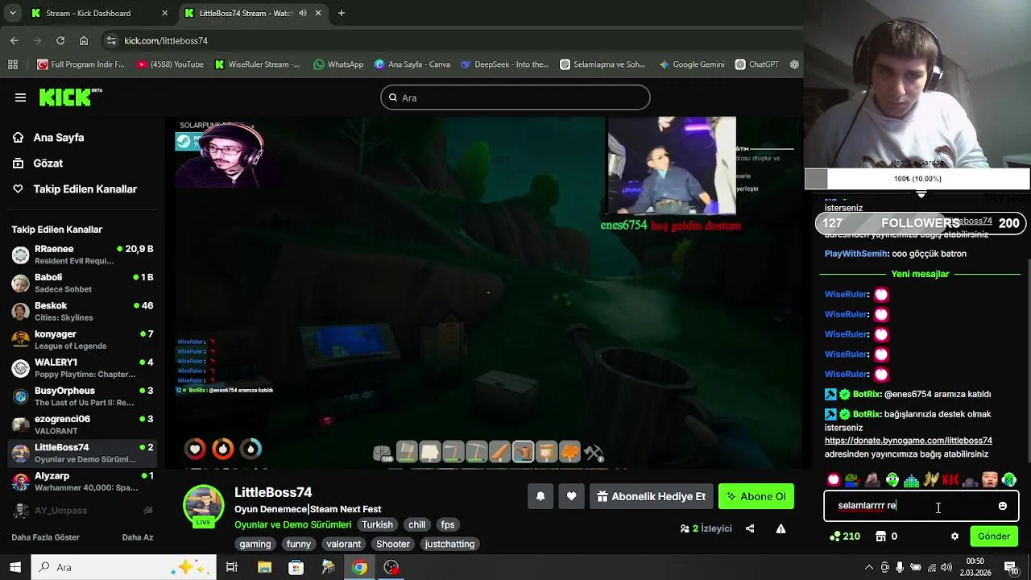Open Alyzarp's Warhammer channel
The image size is (1031, 580).
(83, 481)
